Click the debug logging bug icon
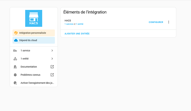 coord(15,83)
